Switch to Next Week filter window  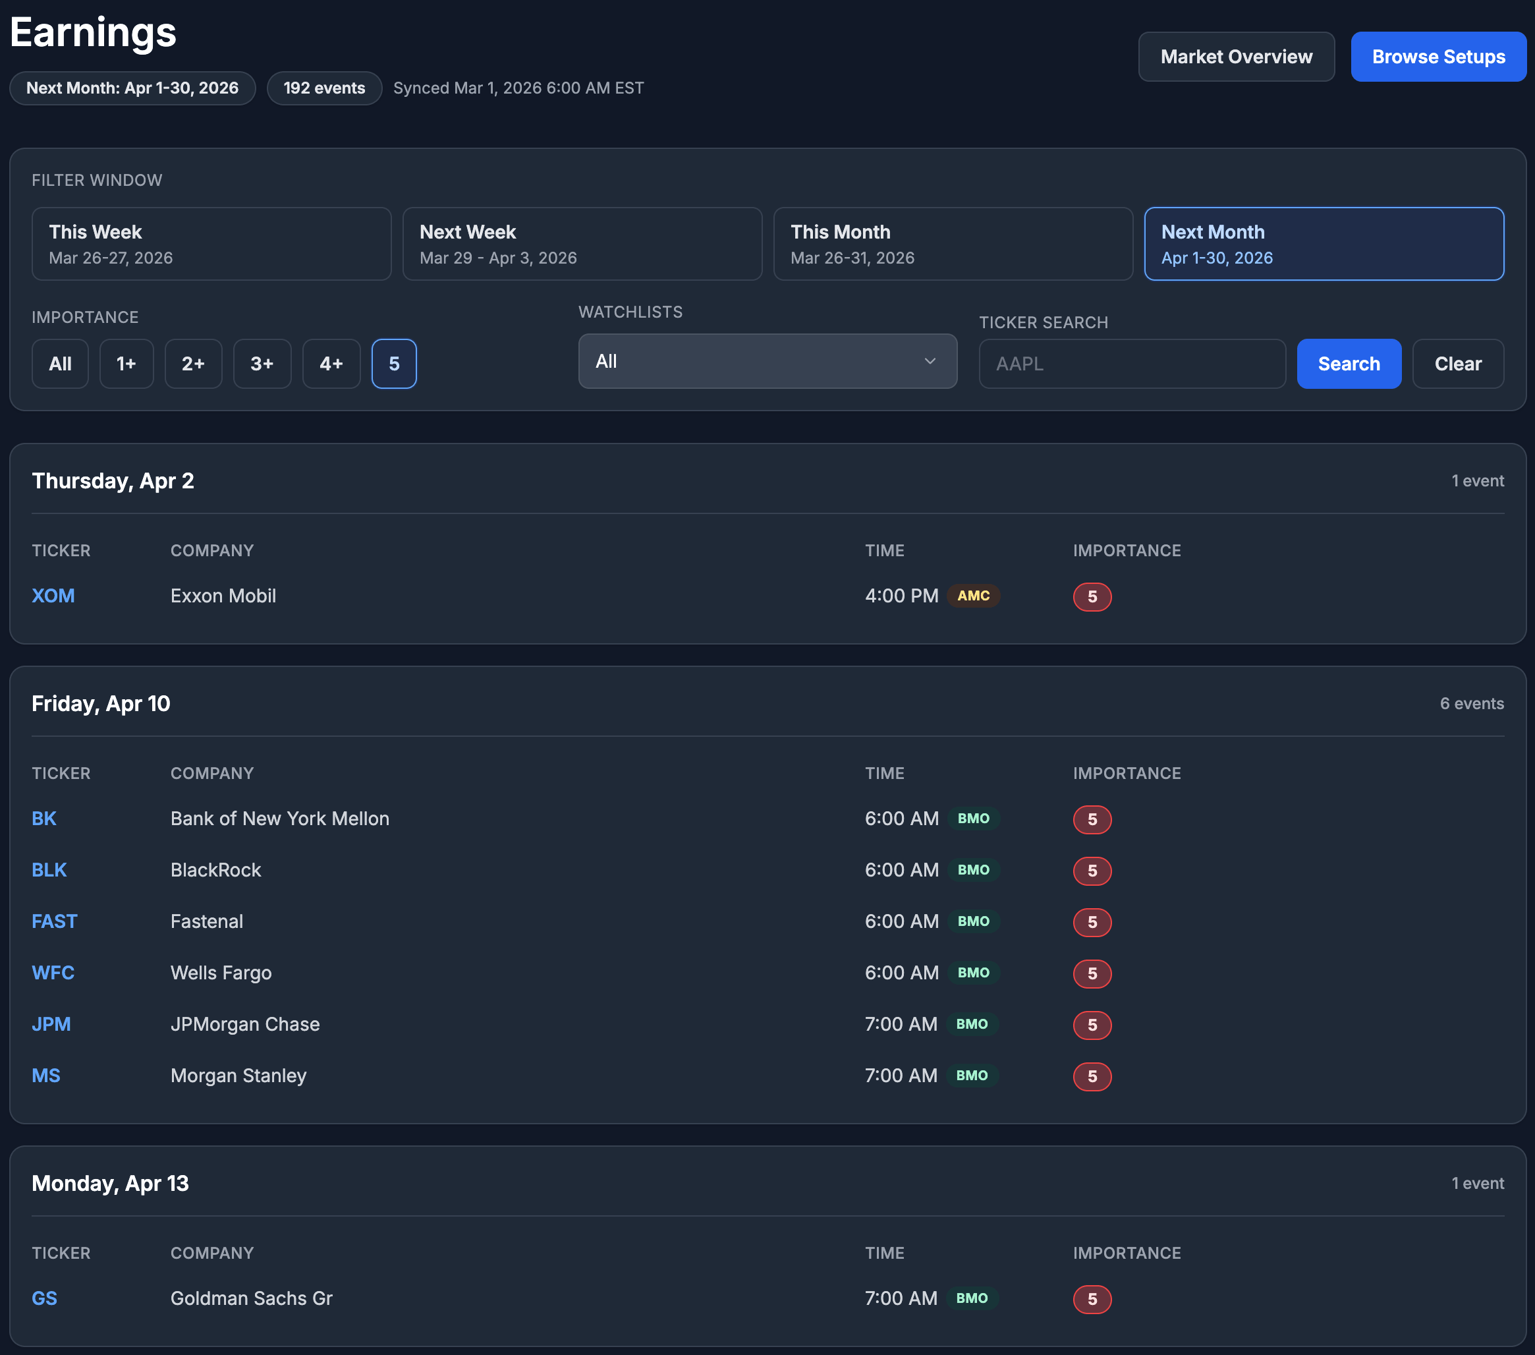582,244
